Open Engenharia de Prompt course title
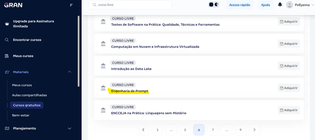This screenshot has width=315, height=140. (130, 91)
